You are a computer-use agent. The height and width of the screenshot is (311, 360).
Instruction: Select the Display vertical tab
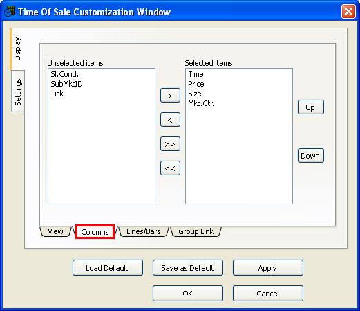(x=17, y=49)
